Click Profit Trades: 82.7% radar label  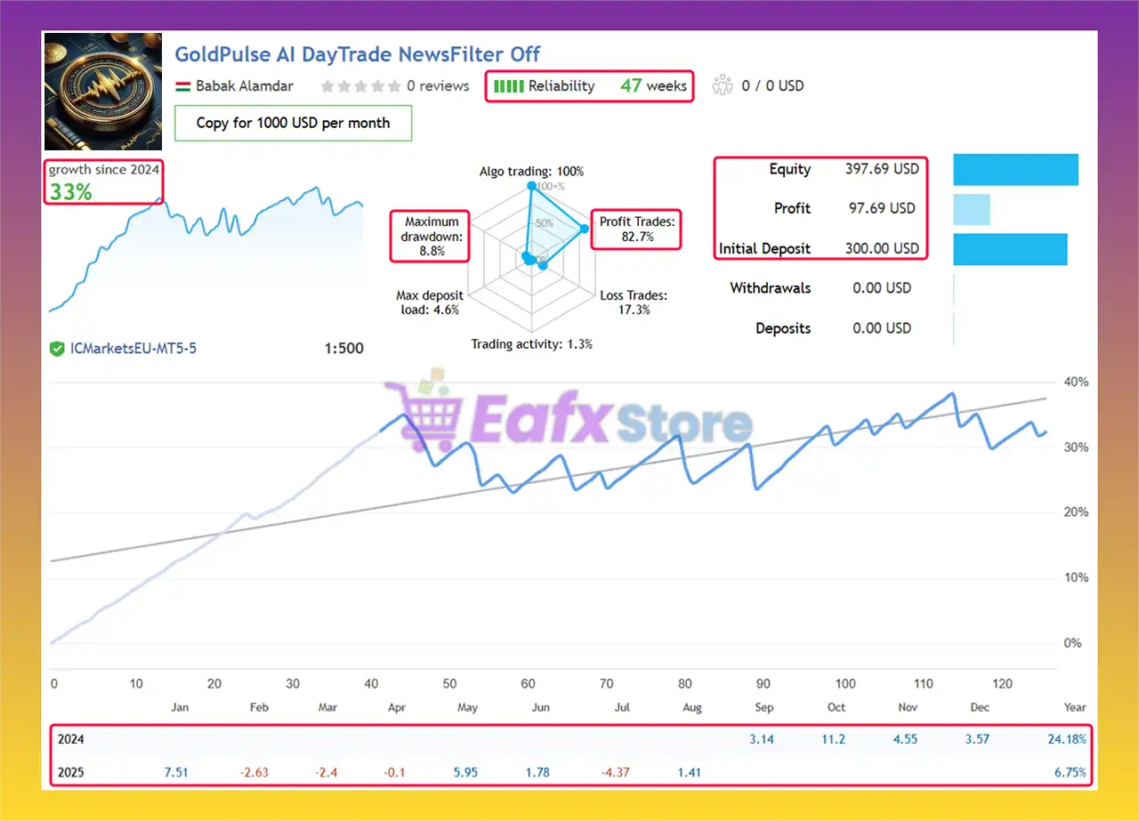pyautogui.click(x=637, y=229)
